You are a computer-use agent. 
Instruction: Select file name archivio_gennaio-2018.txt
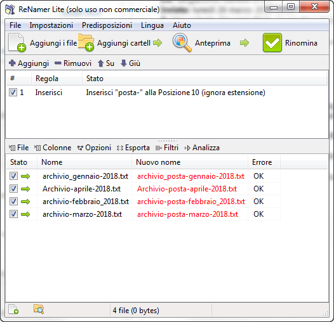[86, 176]
